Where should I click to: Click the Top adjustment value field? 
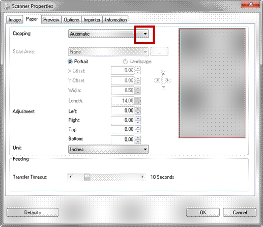coord(123,129)
